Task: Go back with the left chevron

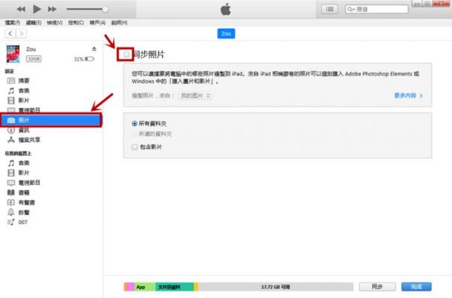Action: click(x=11, y=33)
